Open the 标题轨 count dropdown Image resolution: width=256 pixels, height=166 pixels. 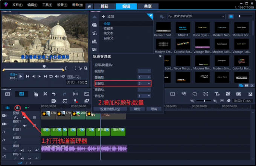(x=149, y=83)
